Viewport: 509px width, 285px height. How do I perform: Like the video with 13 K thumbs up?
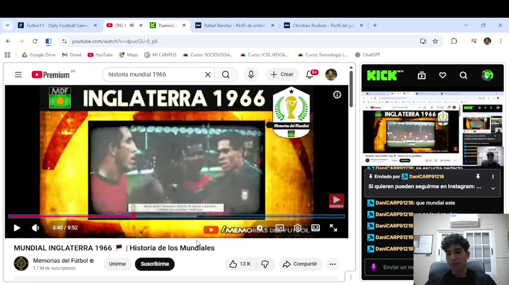pos(240,264)
